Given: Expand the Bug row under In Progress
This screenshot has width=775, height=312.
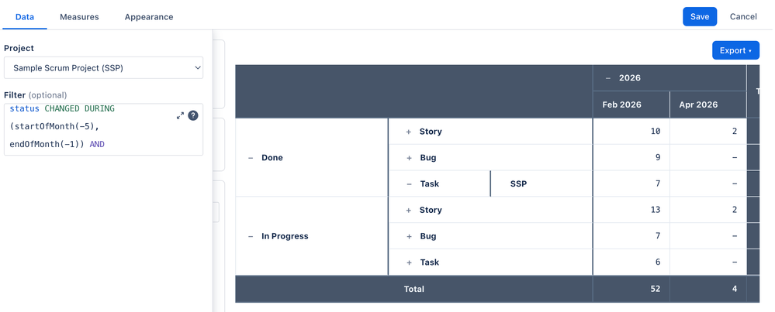Looking at the screenshot, I should point(409,236).
